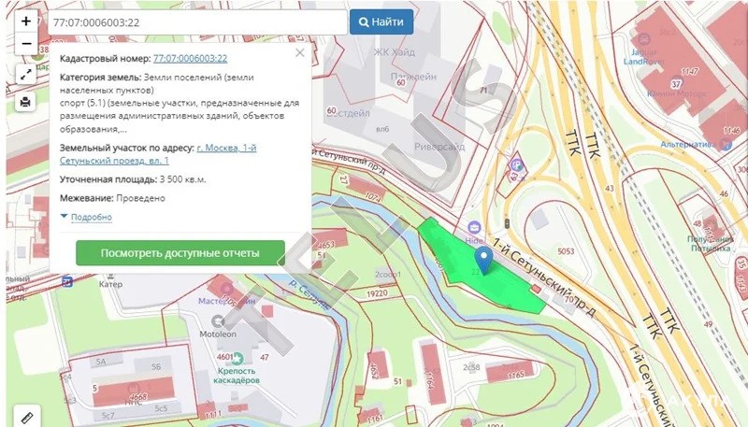Click Посмотреть доступные отчеты button
This screenshot has width=748, height=427.
coord(180,252)
